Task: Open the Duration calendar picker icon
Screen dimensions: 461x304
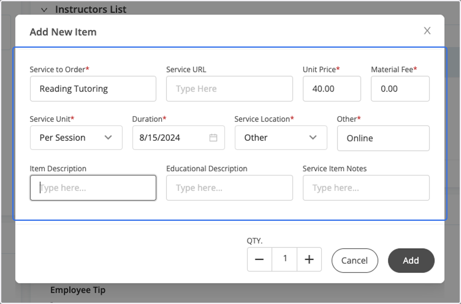Action: [x=213, y=138]
